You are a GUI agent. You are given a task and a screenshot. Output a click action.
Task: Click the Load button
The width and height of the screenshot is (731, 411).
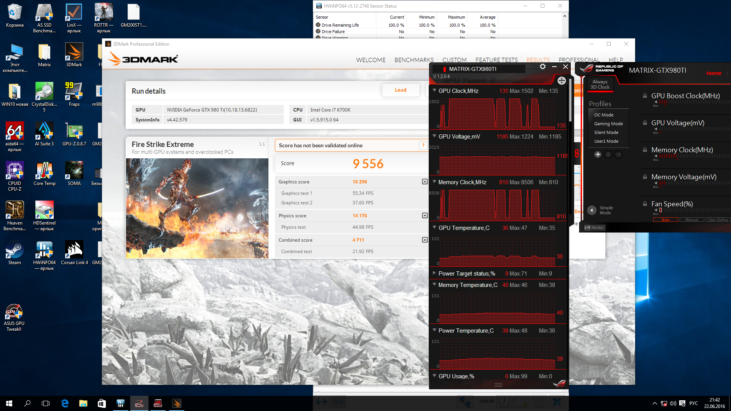click(x=400, y=90)
